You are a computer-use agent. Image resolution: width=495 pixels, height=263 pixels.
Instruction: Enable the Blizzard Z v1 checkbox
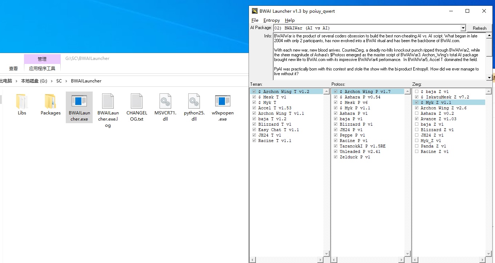[x=417, y=130]
